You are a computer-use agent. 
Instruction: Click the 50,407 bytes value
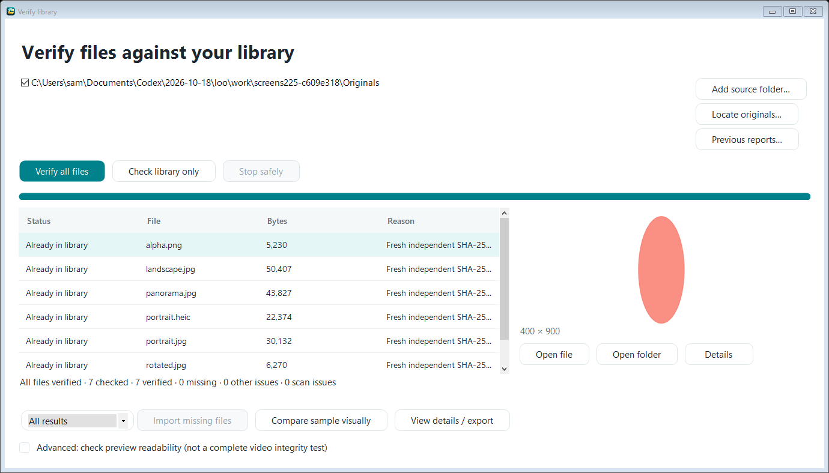(x=279, y=269)
